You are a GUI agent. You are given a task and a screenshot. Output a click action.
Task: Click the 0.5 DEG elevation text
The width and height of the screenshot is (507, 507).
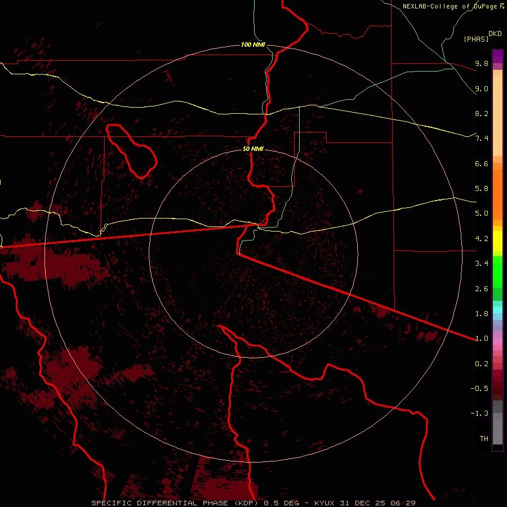[x=281, y=503]
